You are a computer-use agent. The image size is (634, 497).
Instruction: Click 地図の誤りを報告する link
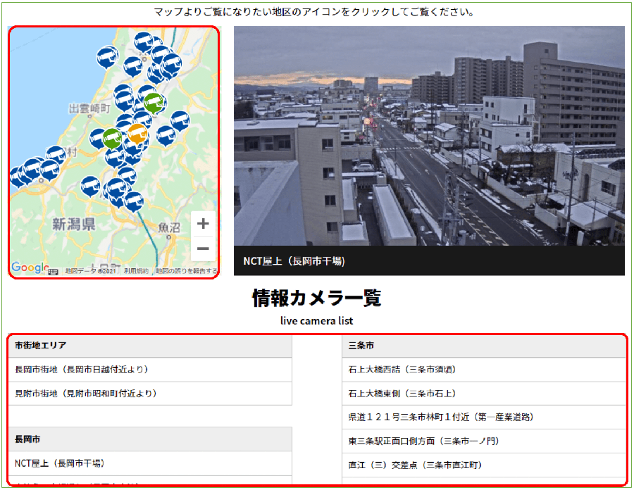tap(187, 271)
